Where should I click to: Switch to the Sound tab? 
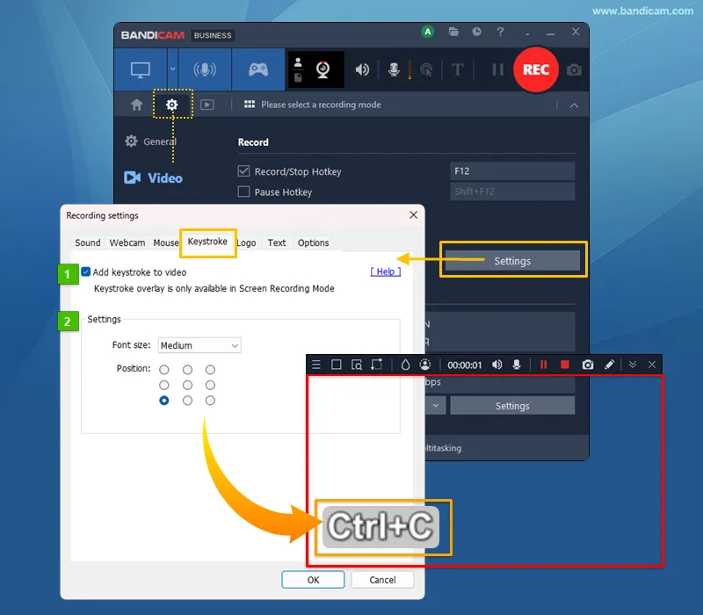(x=87, y=242)
